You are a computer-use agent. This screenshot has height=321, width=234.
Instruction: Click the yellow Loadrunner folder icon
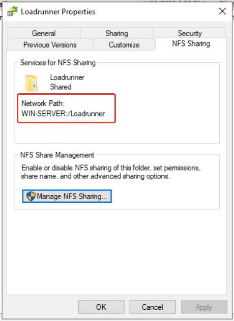[x=31, y=83]
